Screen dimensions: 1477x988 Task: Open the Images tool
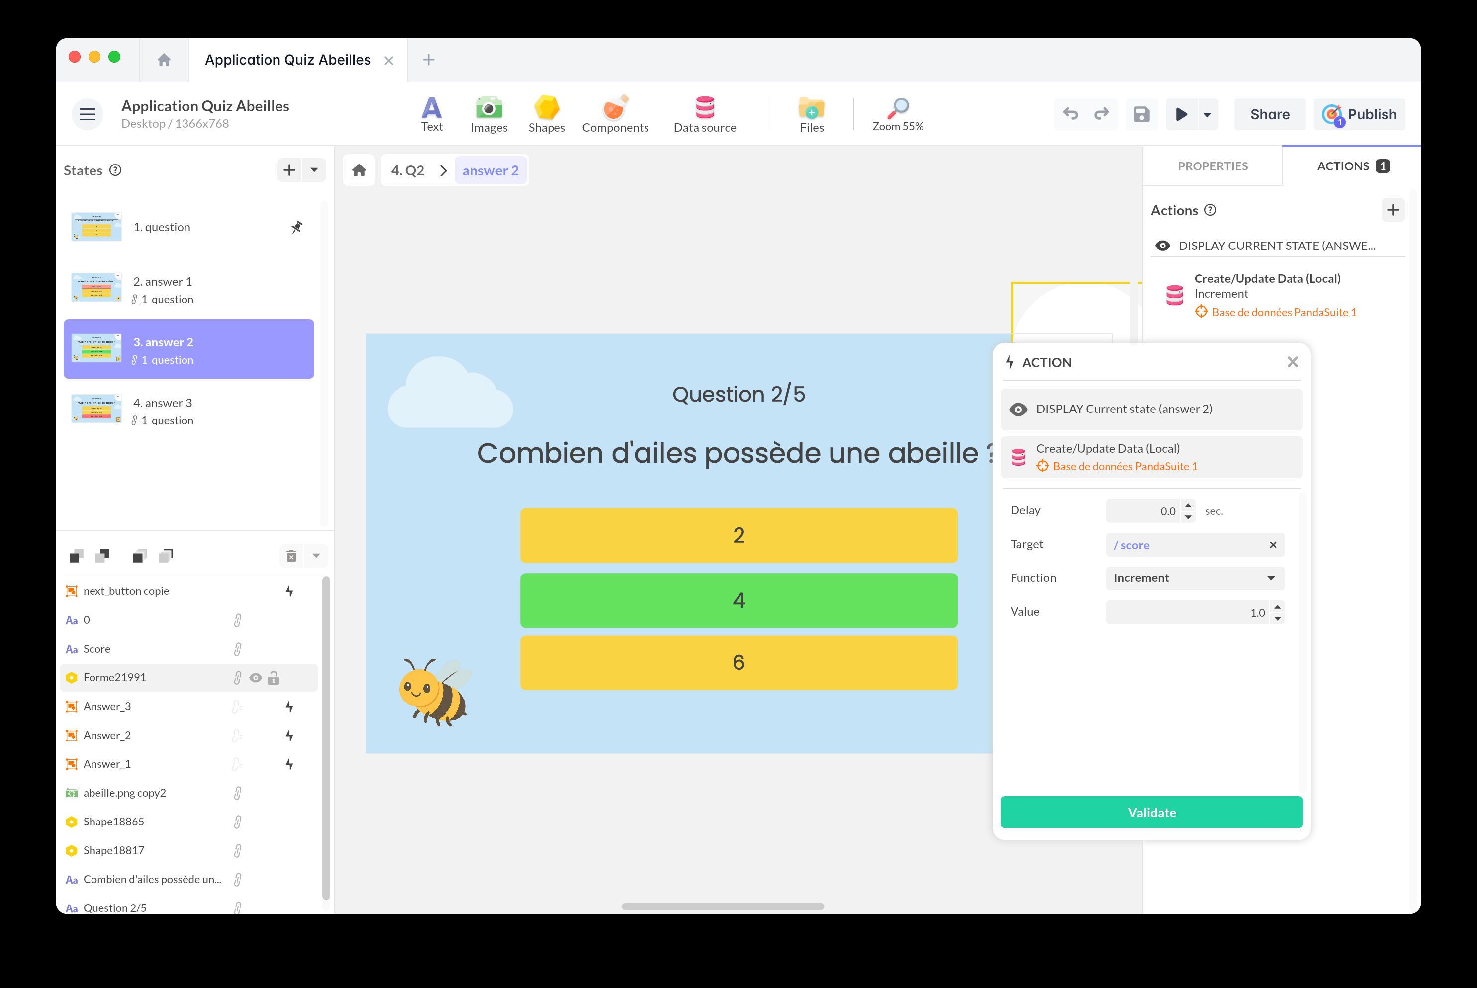click(488, 113)
